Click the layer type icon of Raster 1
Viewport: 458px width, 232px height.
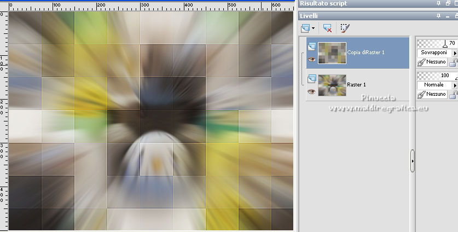click(x=312, y=79)
